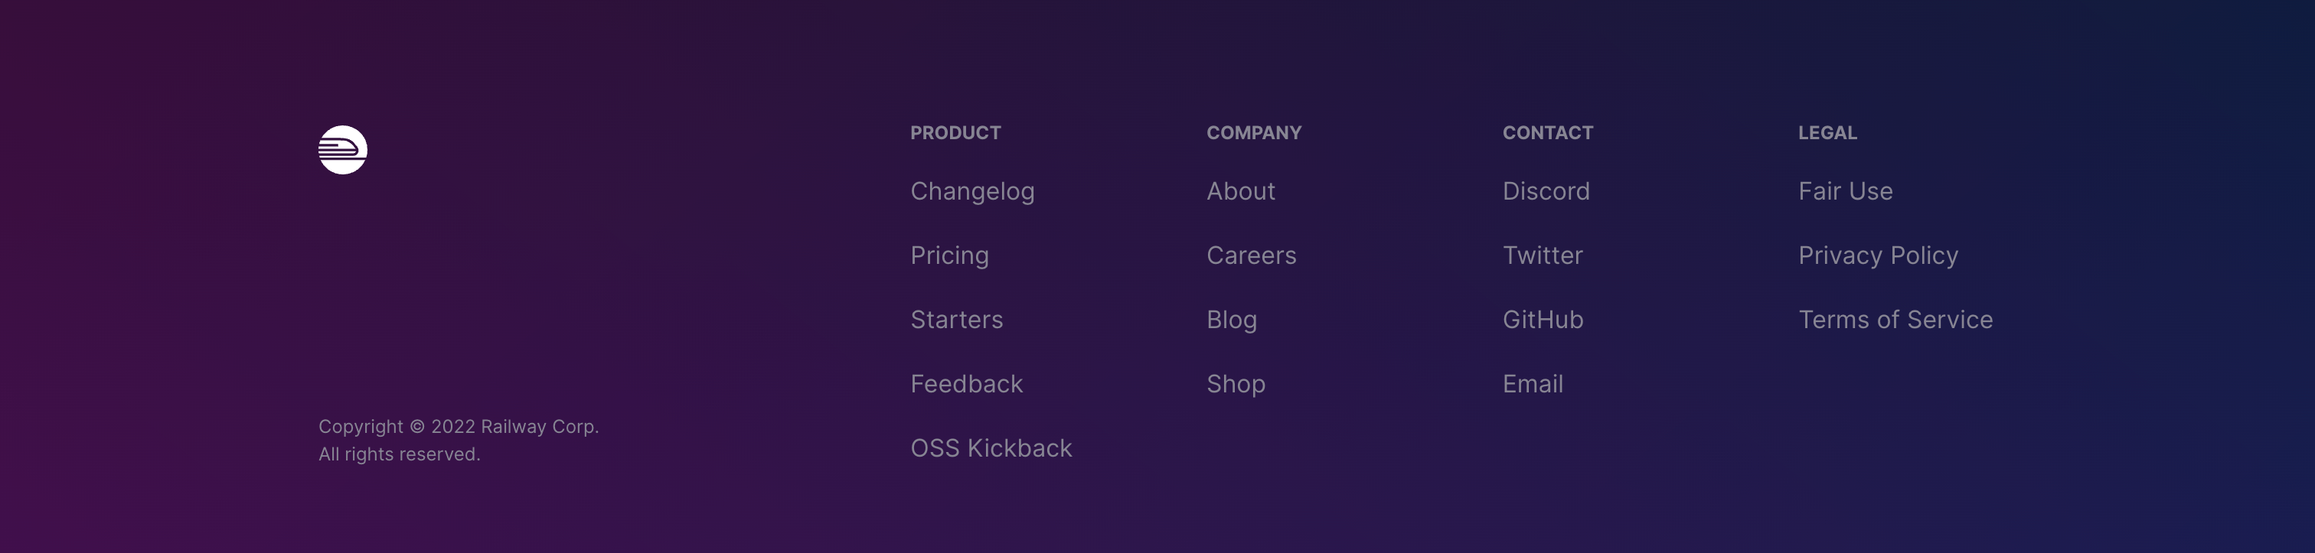
Task: Click the LEGAL column heading
Action: 1827,133
